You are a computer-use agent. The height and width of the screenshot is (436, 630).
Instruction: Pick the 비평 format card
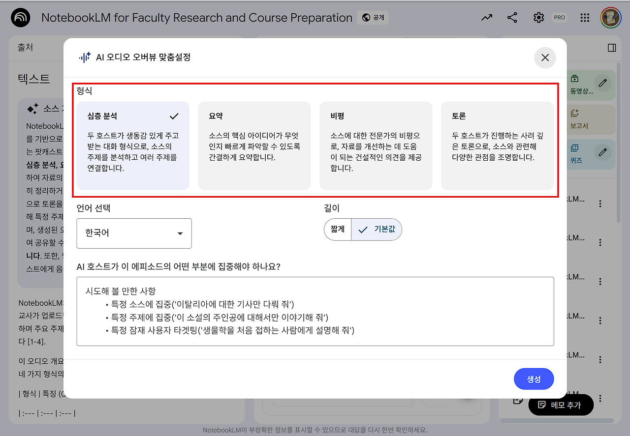point(376,145)
